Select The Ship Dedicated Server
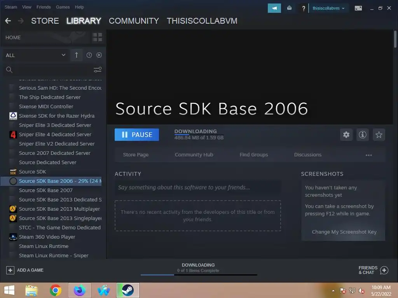 pyautogui.click(x=50, y=97)
